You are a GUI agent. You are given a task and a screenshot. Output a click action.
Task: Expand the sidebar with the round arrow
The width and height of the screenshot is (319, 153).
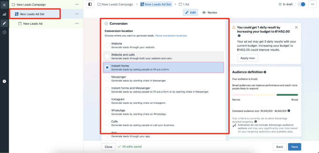tap(4, 81)
